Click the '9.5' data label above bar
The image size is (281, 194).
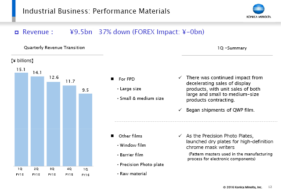86,90
